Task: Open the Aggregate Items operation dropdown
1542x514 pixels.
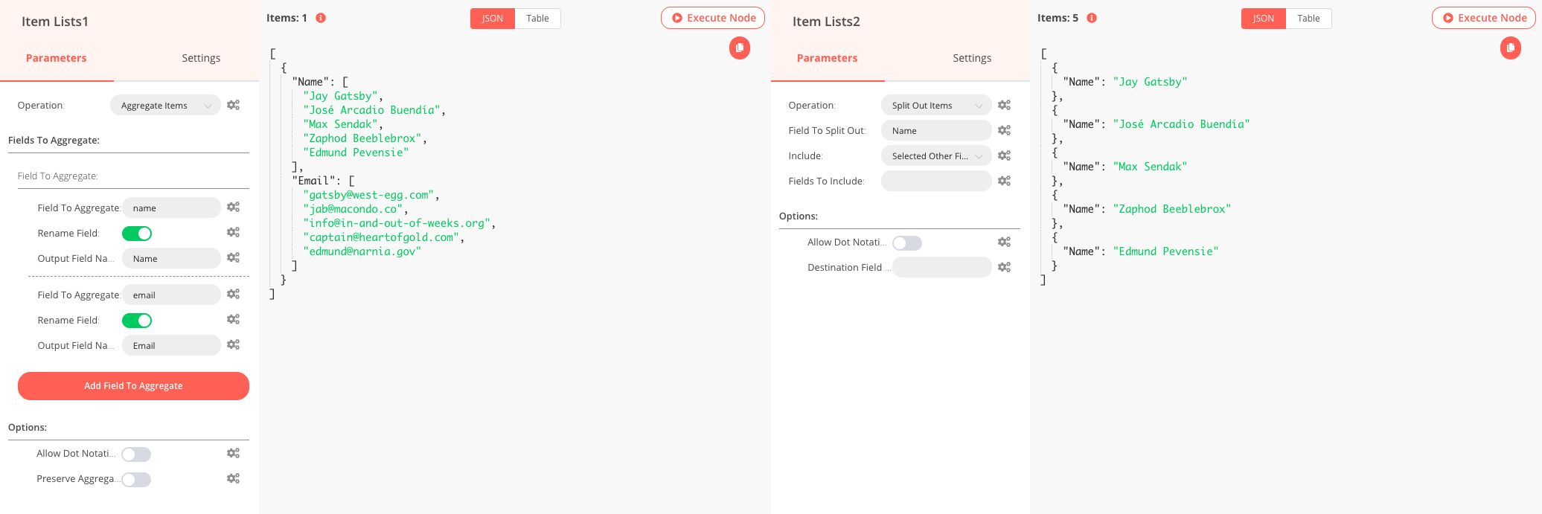Action: (x=165, y=106)
